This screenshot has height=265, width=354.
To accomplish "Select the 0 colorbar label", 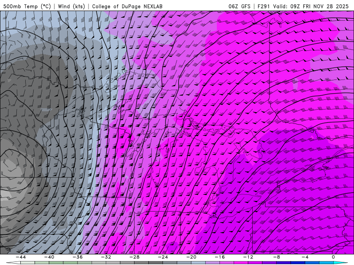I will click(x=334, y=257).
